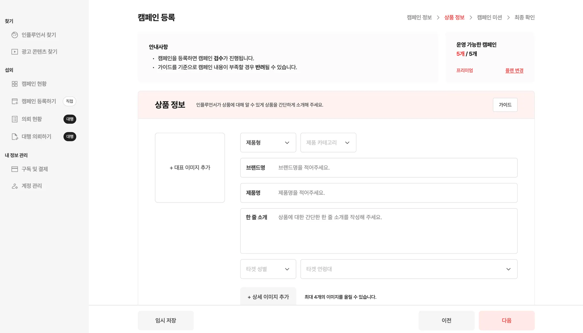Viewport: 583px width, 333px height.
Task: Click the account management user icon
Action: (15, 186)
